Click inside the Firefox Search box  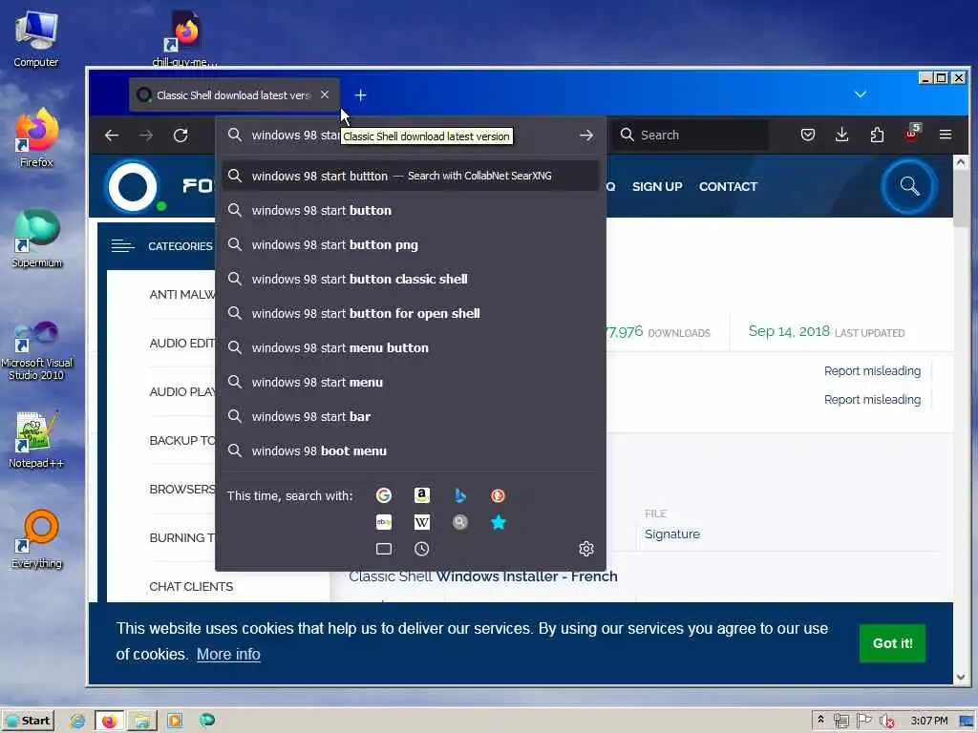pyautogui.click(x=691, y=135)
